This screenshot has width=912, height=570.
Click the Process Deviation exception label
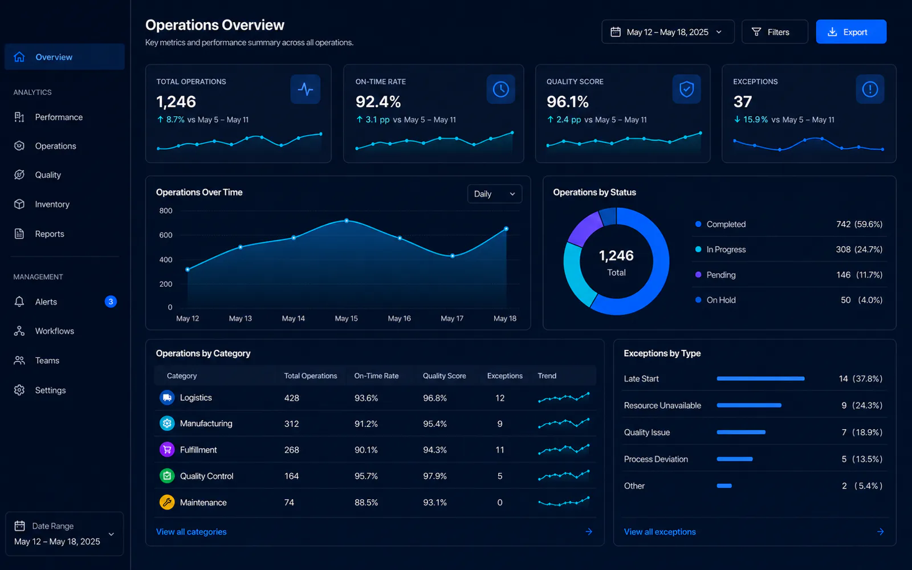pyautogui.click(x=656, y=459)
